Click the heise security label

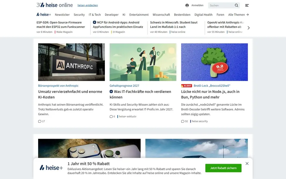click(200, 121)
